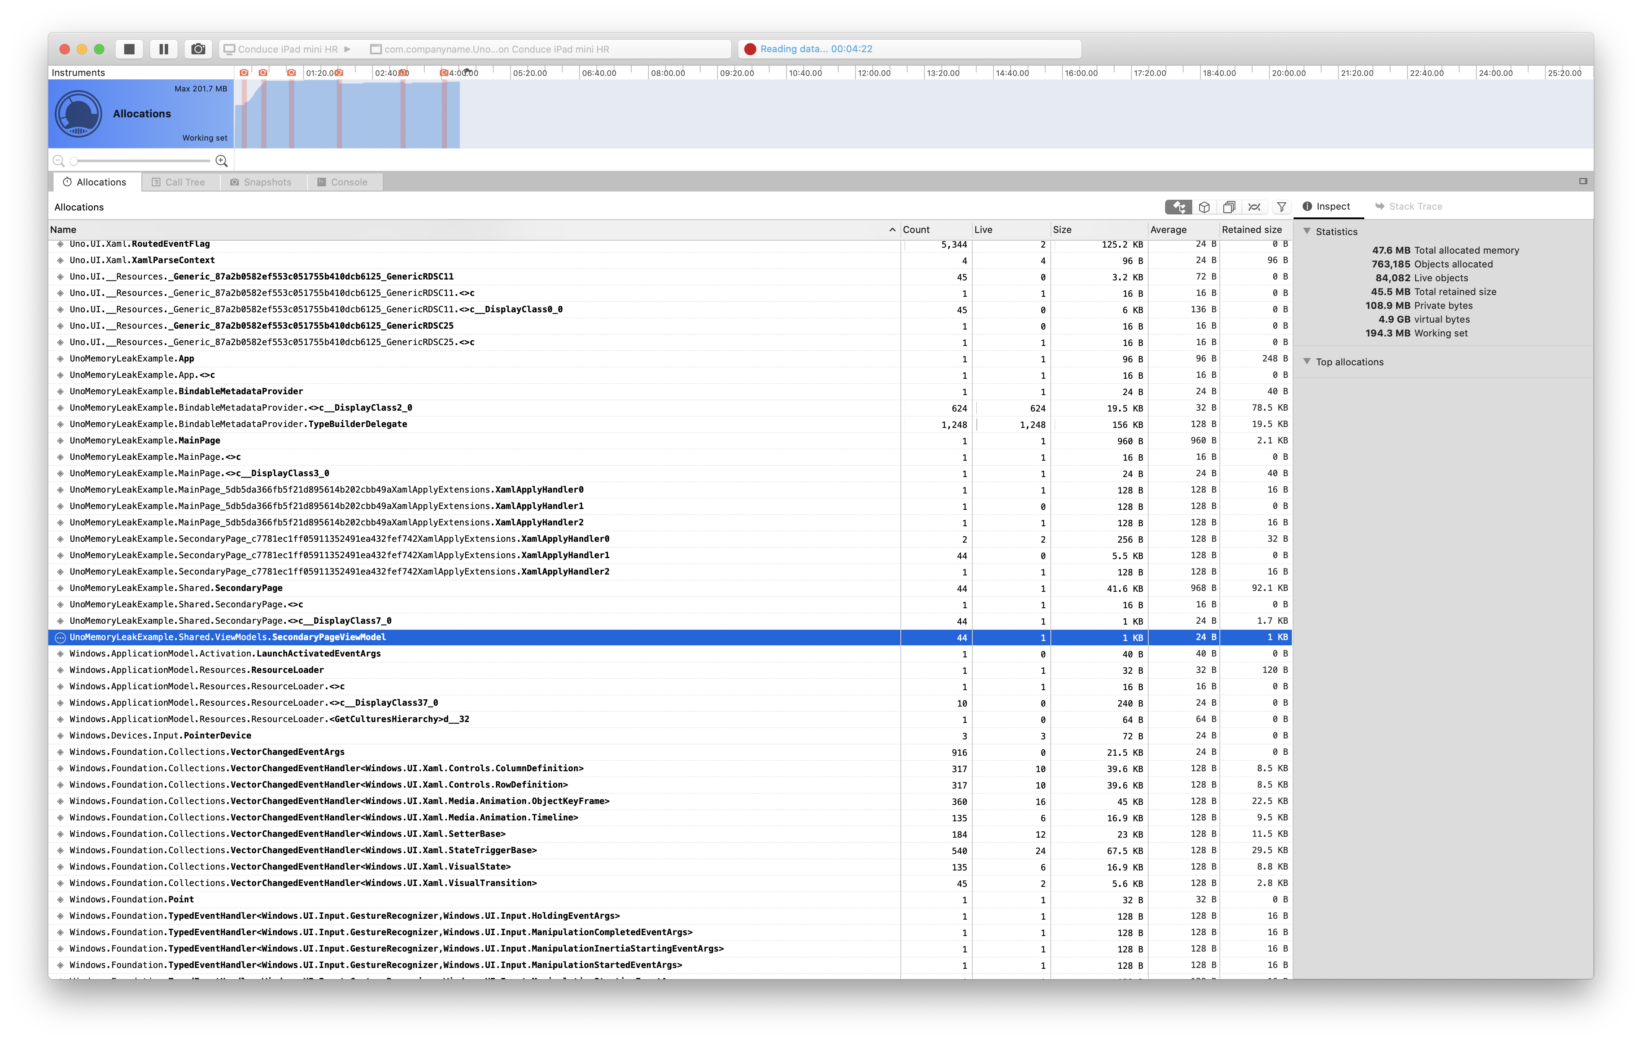This screenshot has height=1043, width=1642.
Task: Click the 08:00.00 mark on timeline ruler
Action: point(667,73)
